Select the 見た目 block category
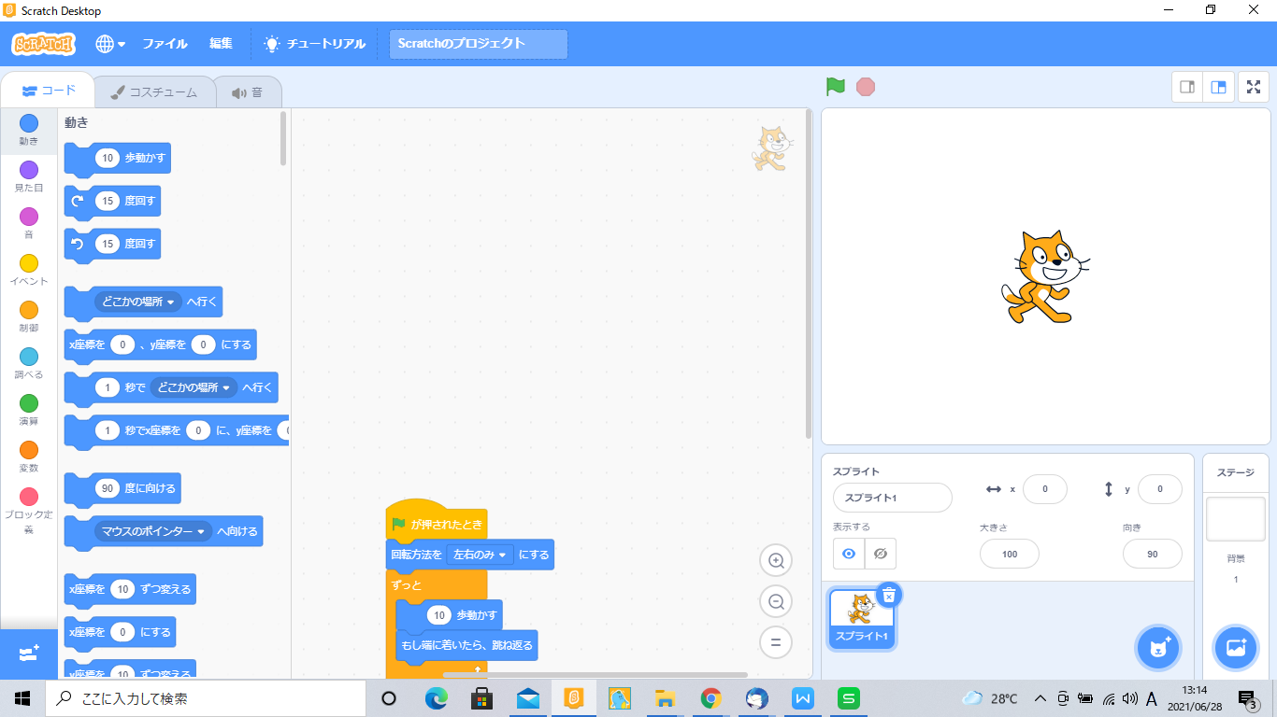This screenshot has height=717, width=1277. pyautogui.click(x=29, y=176)
